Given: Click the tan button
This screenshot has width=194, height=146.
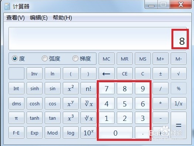Looking at the screenshot, I should pos(52,118).
